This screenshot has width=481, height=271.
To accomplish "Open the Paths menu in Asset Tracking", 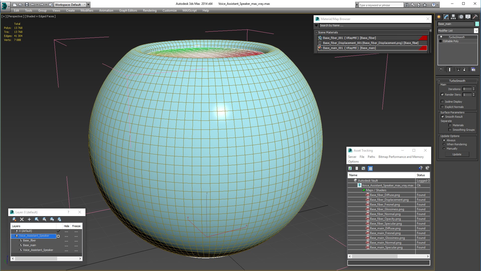I will [371, 157].
